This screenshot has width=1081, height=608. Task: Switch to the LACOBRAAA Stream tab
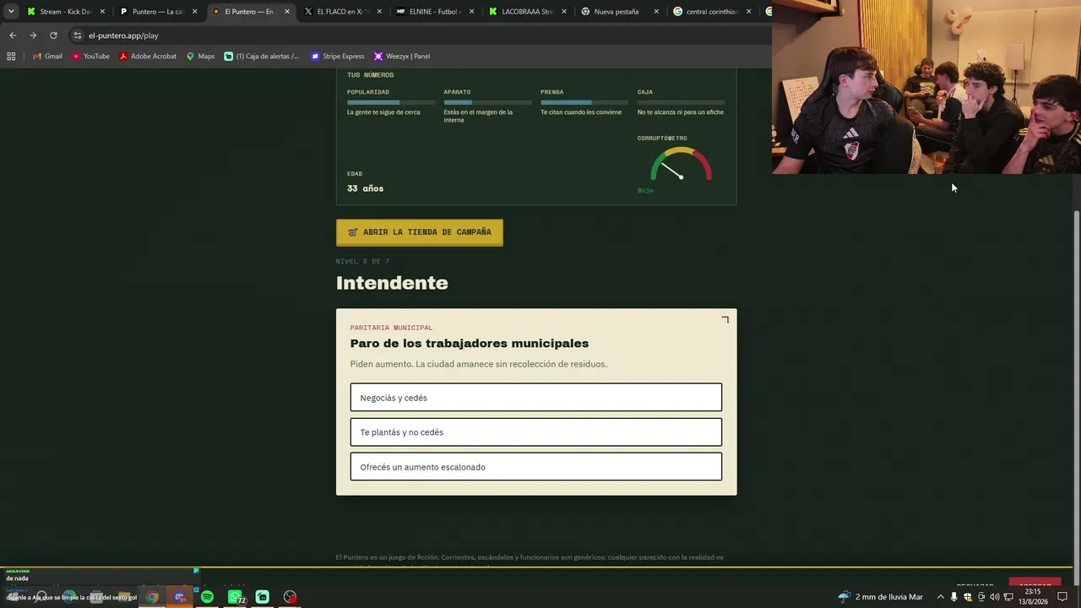pyautogui.click(x=526, y=12)
